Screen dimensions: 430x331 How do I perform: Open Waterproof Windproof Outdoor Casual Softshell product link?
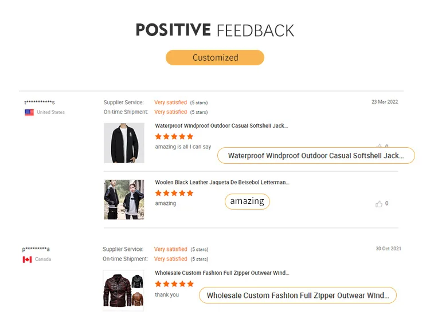click(221, 126)
